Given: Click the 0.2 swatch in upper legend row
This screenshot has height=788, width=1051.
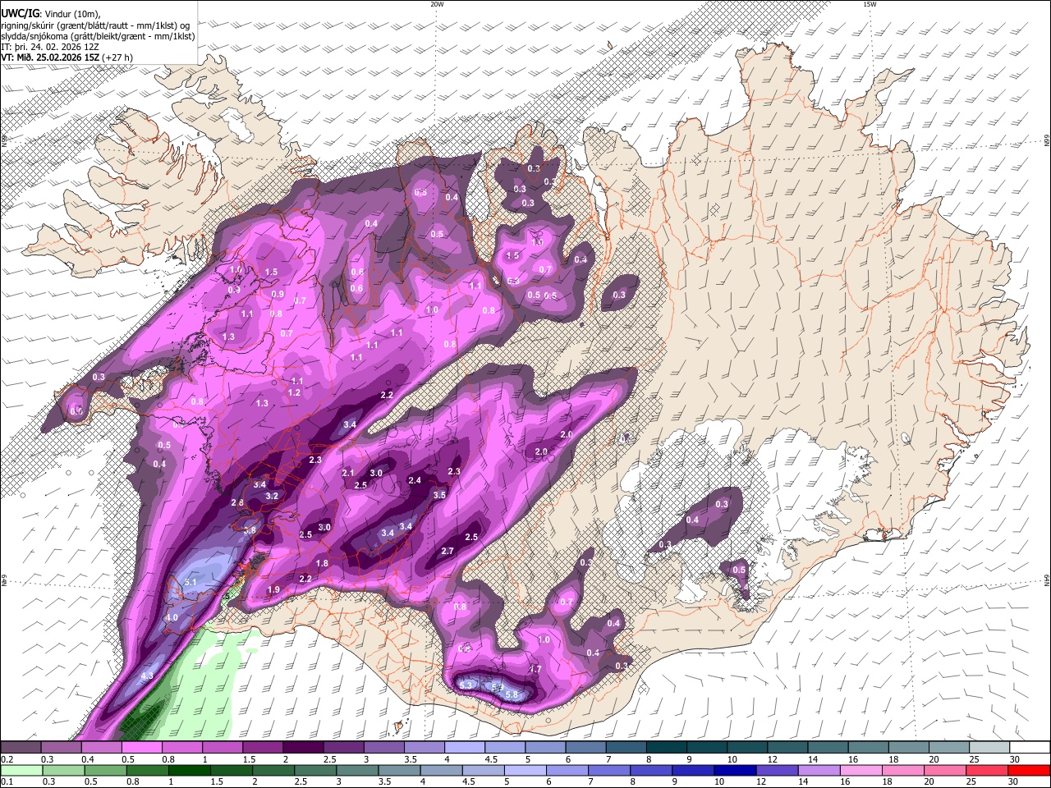Looking at the screenshot, I should pos(21,748).
